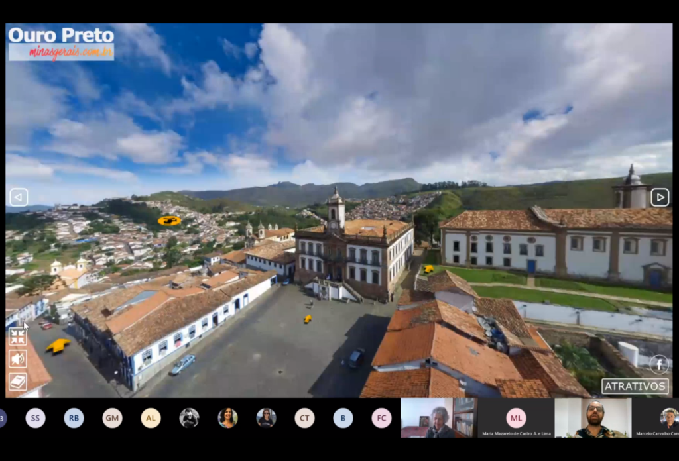The width and height of the screenshot is (679, 461).
Task: Click the large yellow arrow on the street
Action: tap(58, 345)
